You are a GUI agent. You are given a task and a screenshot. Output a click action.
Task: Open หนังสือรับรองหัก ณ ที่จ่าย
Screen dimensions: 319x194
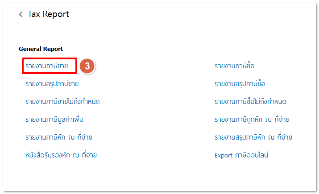[61, 155]
